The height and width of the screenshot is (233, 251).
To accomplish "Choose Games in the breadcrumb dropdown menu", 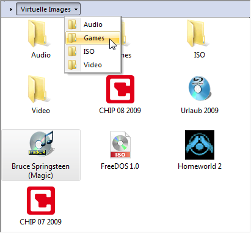I will point(93,38).
